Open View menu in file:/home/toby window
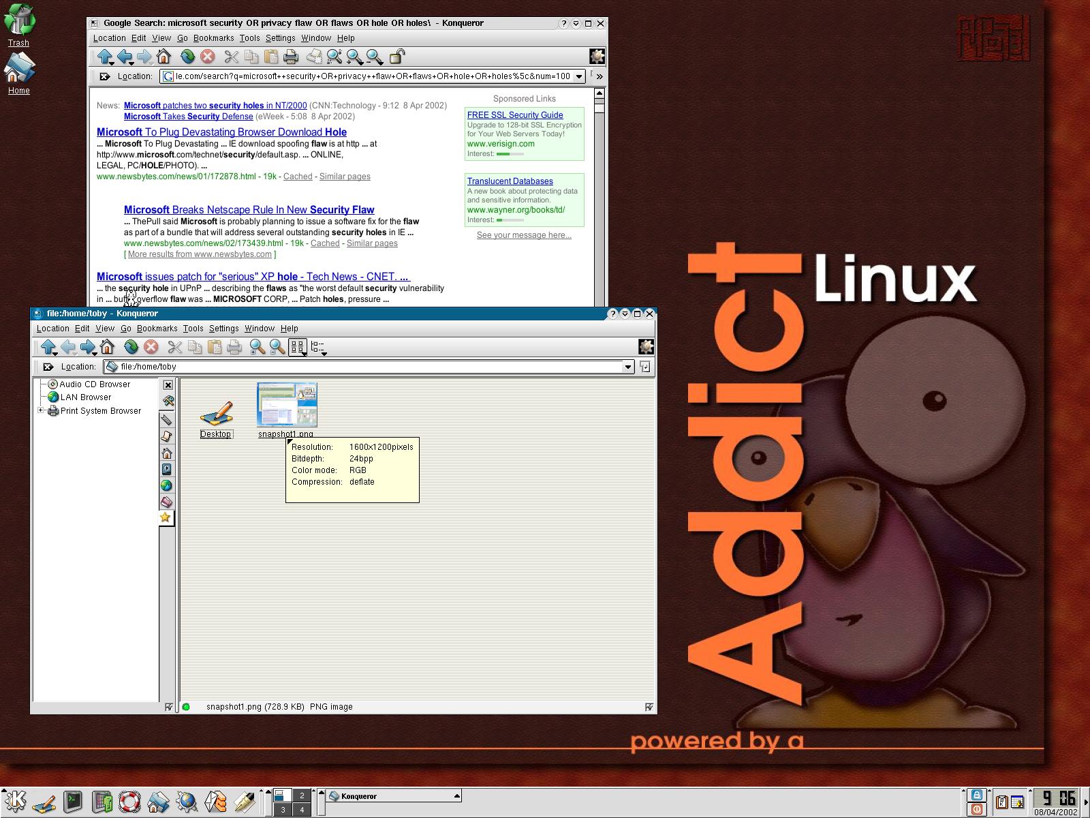Image resolution: width=1090 pixels, height=818 pixels. (x=105, y=329)
